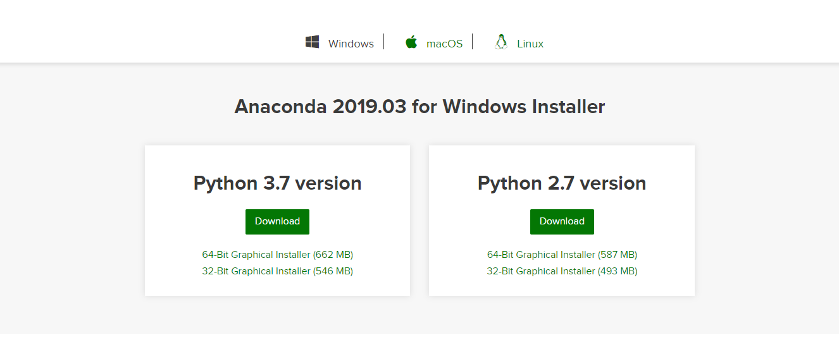Viewport: 839px width, 354px height.
Task: Download the Python 2.7 version
Action: (562, 221)
